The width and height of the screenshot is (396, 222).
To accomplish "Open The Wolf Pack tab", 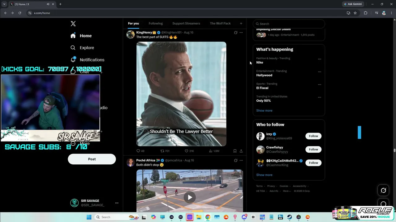I will coord(220,23).
